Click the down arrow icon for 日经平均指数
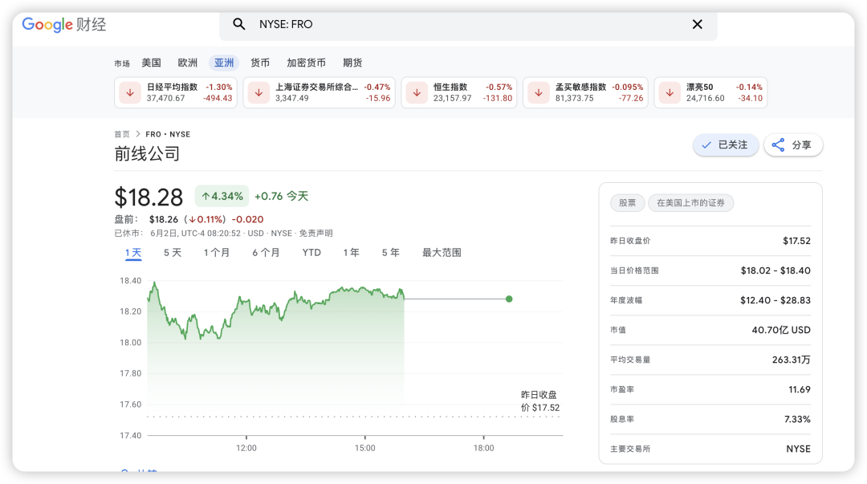 click(130, 92)
